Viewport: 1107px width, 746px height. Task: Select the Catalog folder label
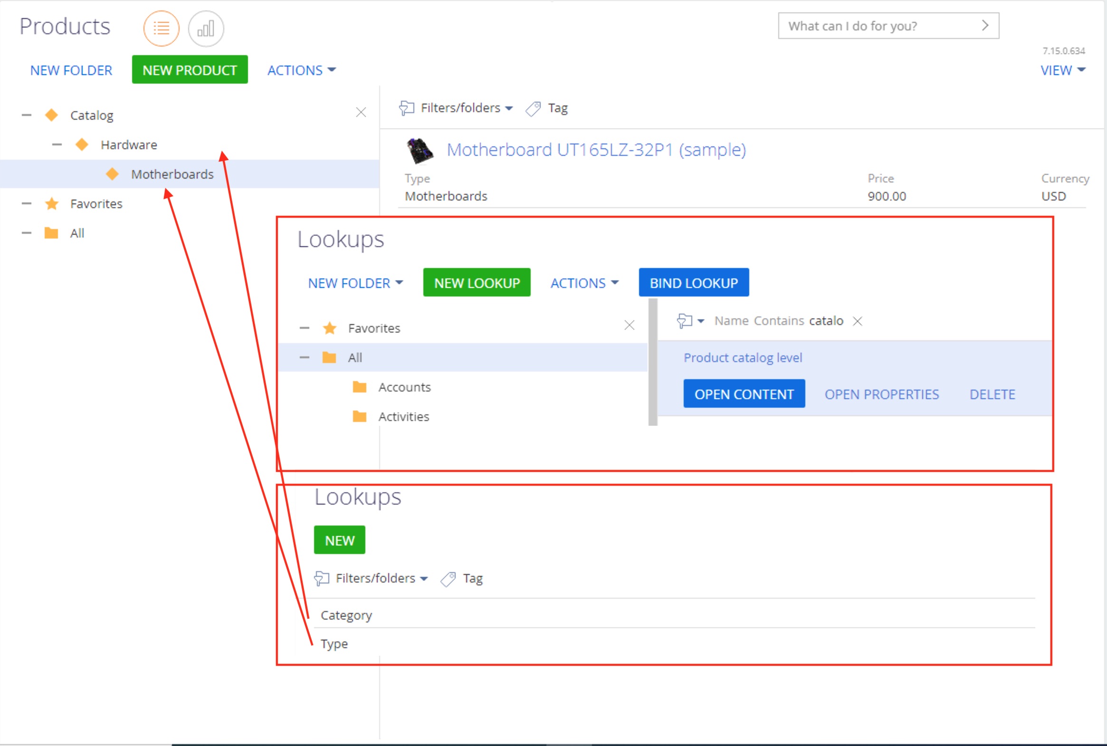coord(92,115)
